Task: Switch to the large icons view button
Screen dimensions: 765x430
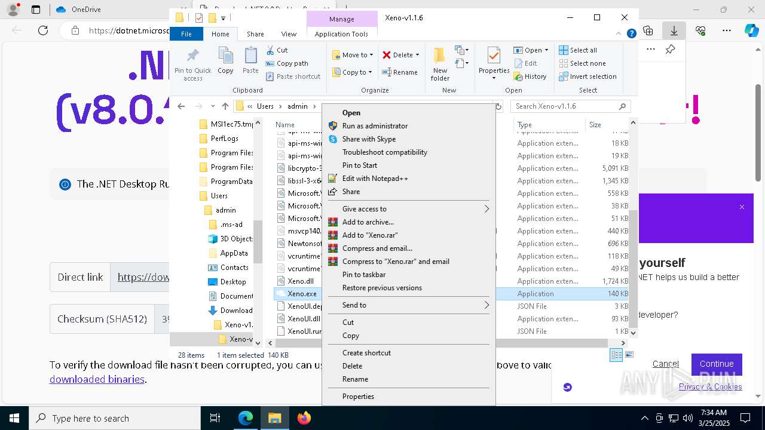Action: [x=629, y=355]
